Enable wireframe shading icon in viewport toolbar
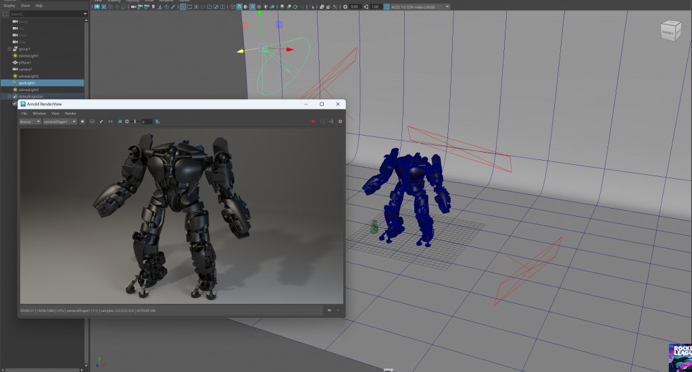This screenshot has width=692, height=372. [232, 7]
